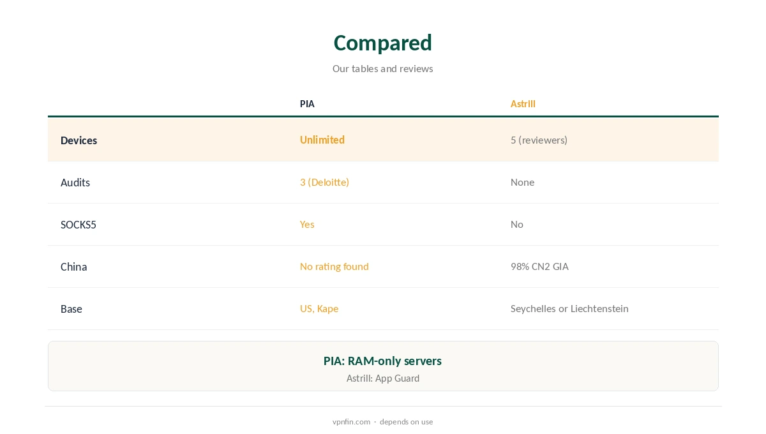Viewport: 766px width, 434px height.
Task: Click the 'Our tables and reviews' subtitle
Action: pos(383,69)
